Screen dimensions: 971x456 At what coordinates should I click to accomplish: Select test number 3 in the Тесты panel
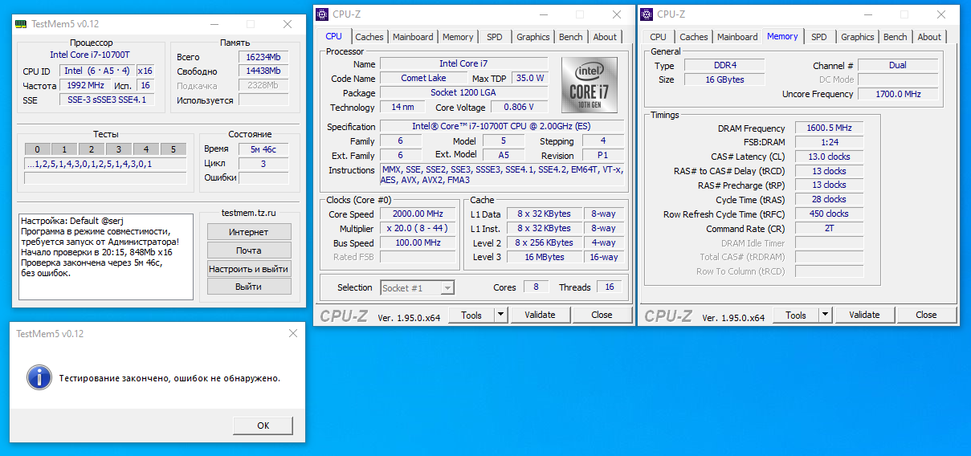click(118, 149)
